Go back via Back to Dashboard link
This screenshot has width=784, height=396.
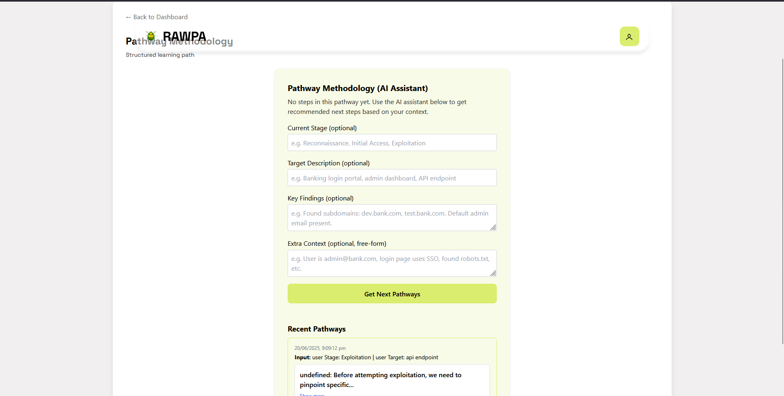156,17
